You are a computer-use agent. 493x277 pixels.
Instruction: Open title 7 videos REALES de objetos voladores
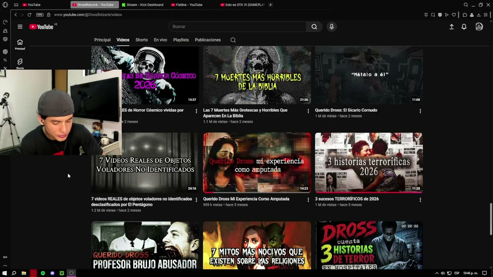(141, 202)
